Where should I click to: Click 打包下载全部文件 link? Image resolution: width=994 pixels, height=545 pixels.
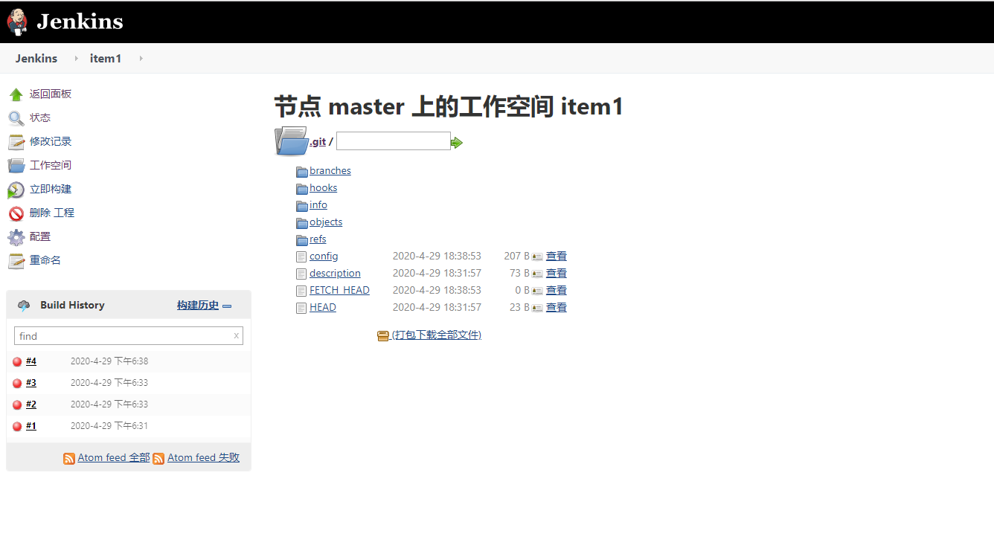437,335
